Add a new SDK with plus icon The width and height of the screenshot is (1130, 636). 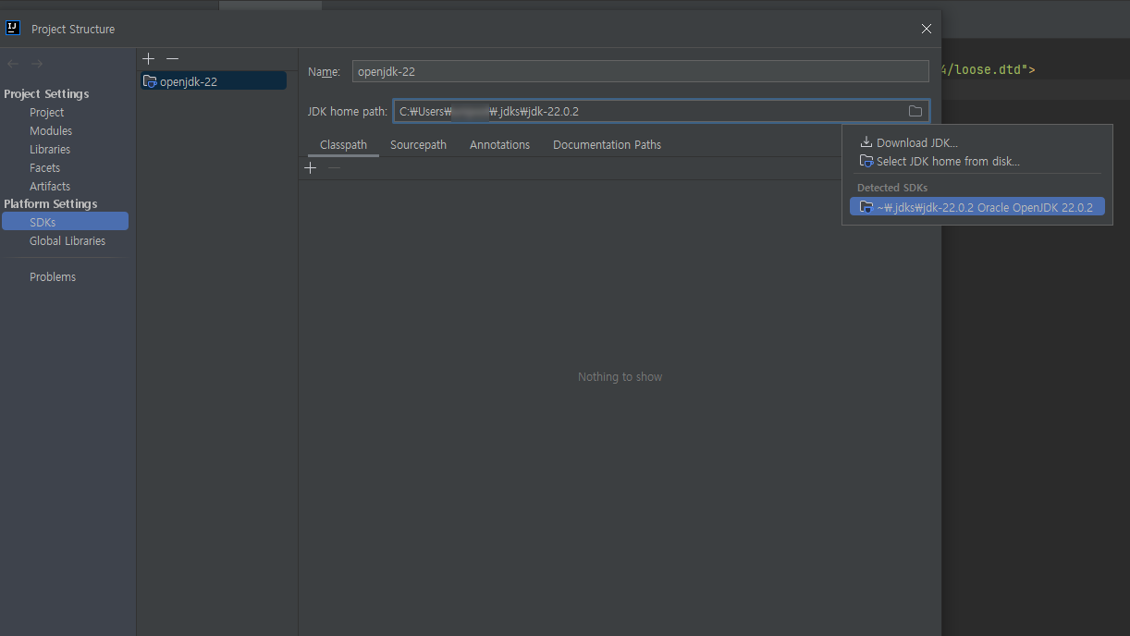click(149, 58)
